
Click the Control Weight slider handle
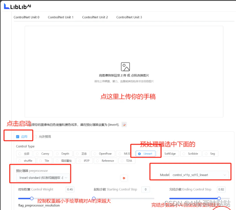tap(31, 198)
